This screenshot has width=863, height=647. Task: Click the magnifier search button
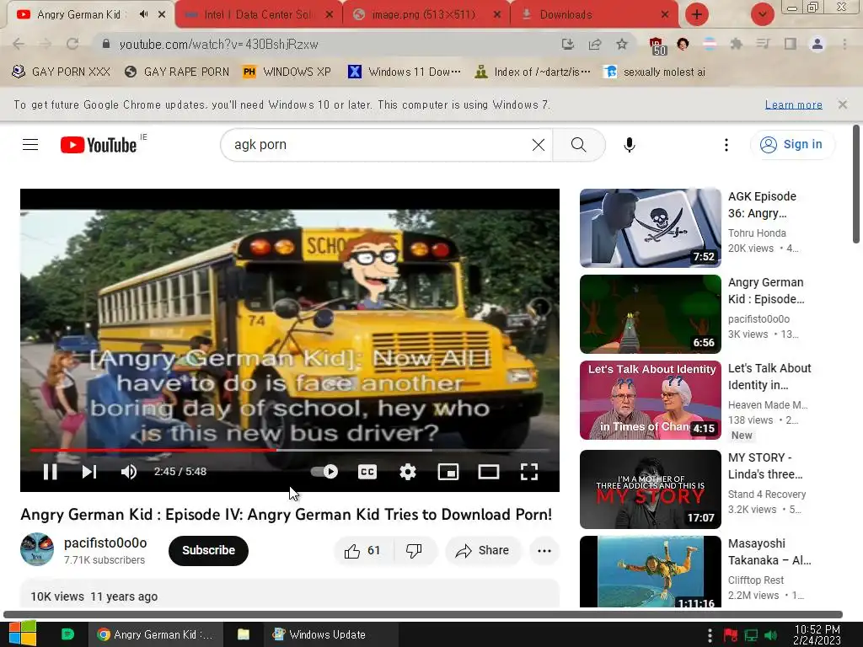click(x=578, y=145)
